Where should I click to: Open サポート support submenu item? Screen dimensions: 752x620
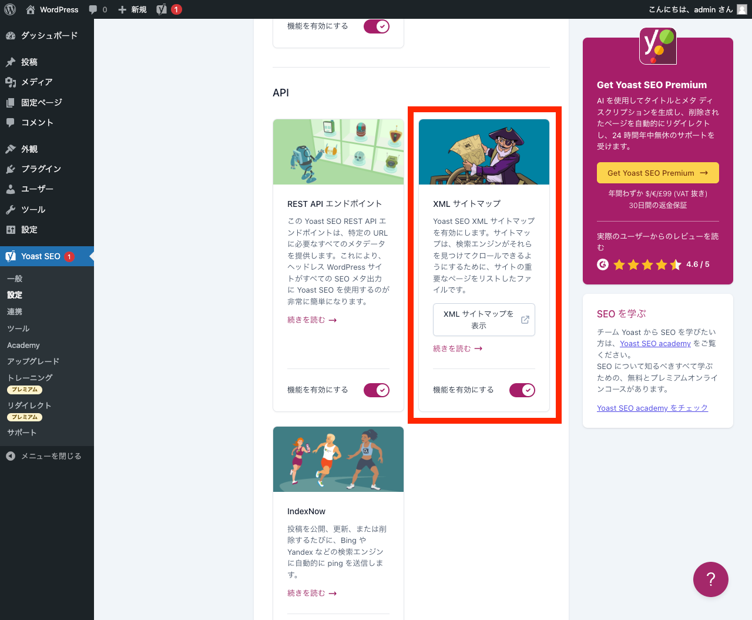(x=22, y=432)
